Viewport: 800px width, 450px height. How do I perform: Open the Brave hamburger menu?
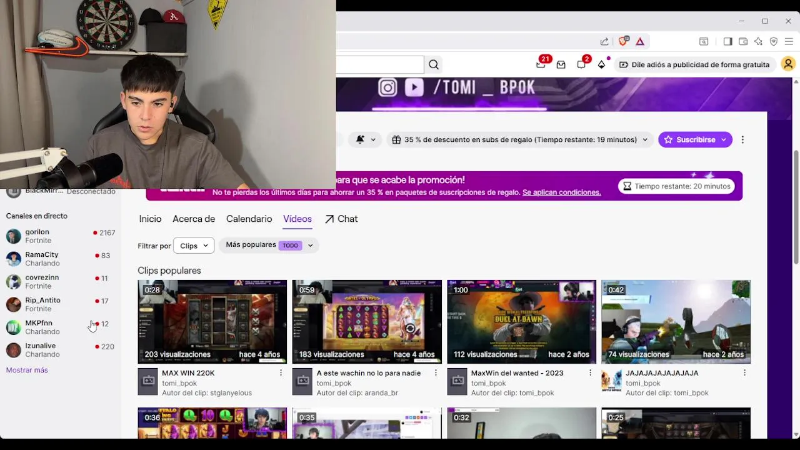(x=789, y=41)
